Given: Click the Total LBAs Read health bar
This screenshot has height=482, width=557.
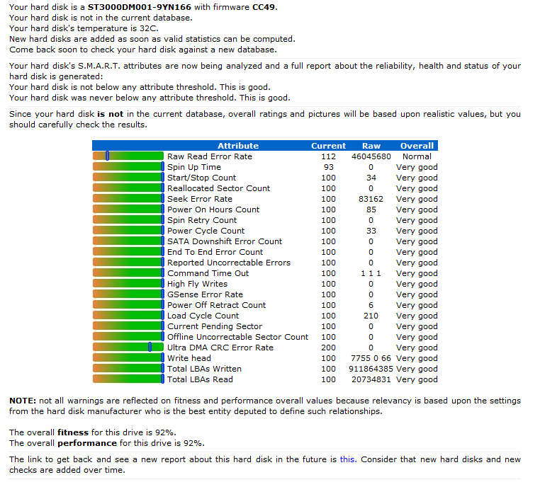Looking at the screenshot, I should [128, 379].
